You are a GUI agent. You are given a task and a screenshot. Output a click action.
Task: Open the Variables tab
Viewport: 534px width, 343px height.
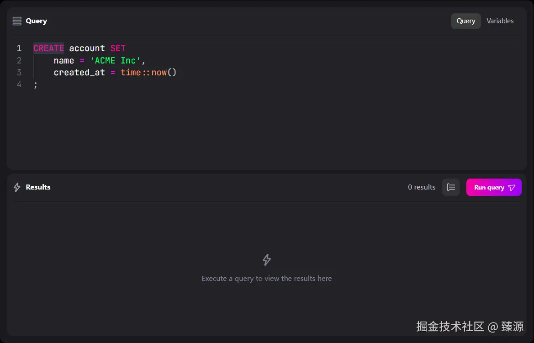click(500, 21)
